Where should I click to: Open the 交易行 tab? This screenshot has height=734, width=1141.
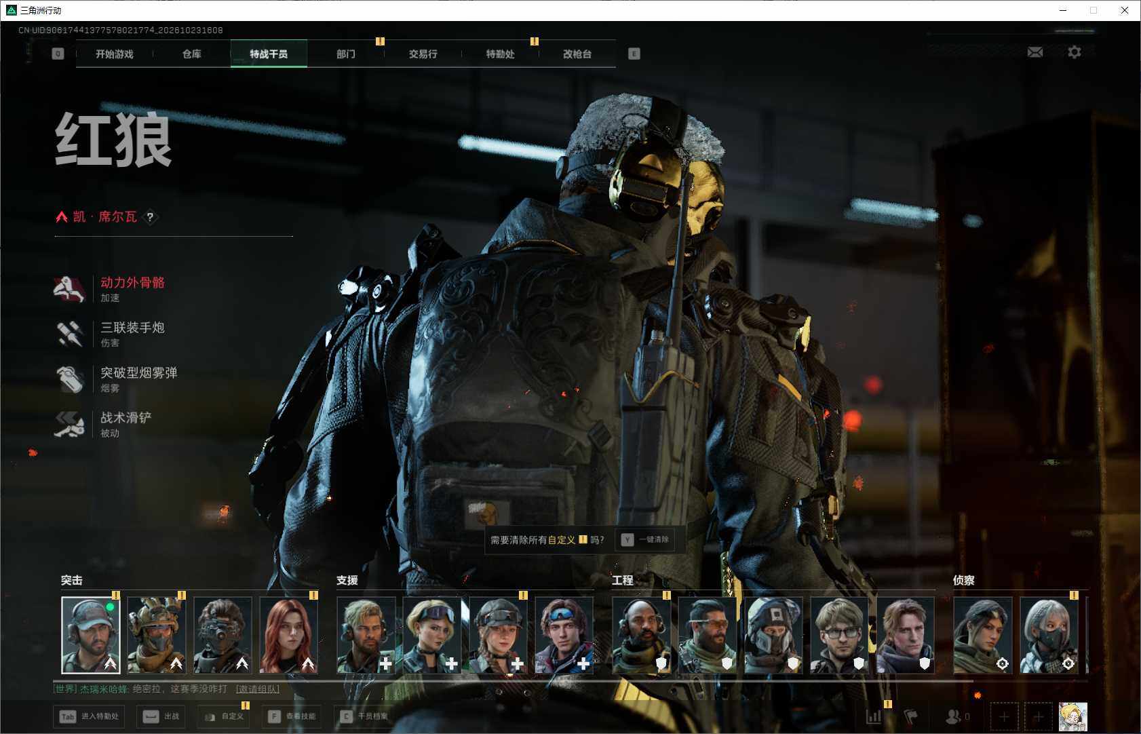click(423, 54)
